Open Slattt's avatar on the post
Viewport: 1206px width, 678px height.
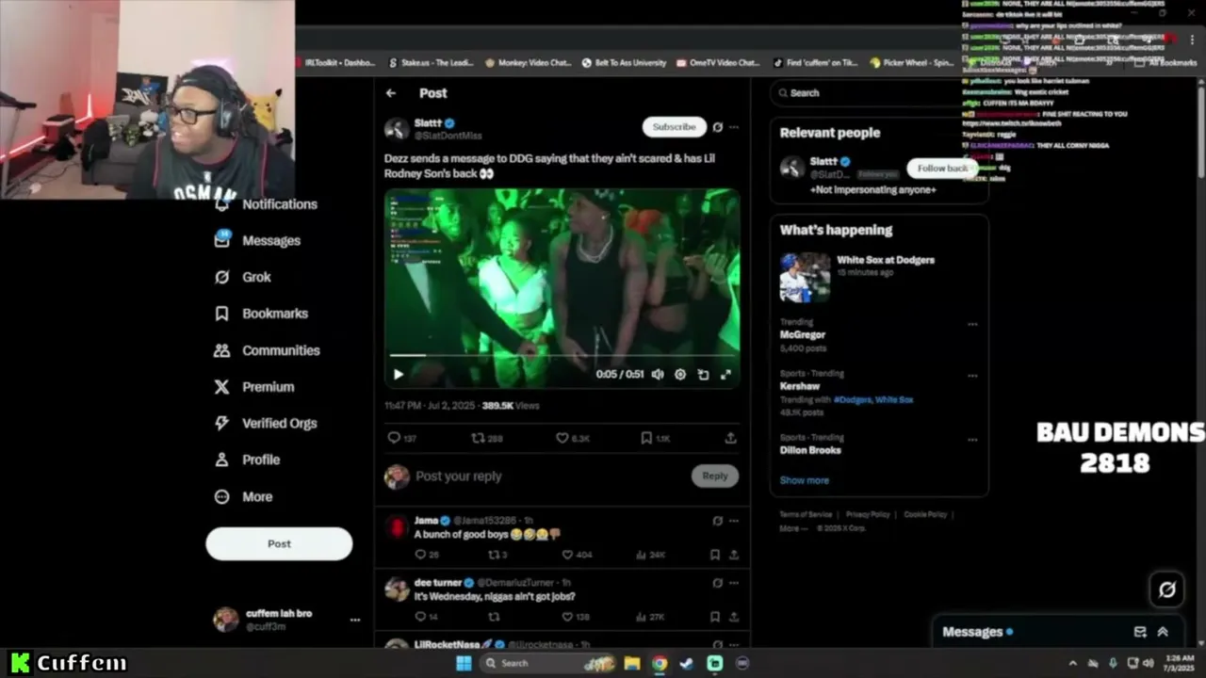pyautogui.click(x=397, y=129)
